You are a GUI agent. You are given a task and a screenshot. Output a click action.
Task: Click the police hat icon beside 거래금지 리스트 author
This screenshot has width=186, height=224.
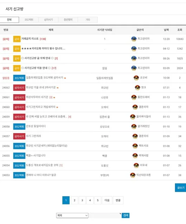click(134, 39)
